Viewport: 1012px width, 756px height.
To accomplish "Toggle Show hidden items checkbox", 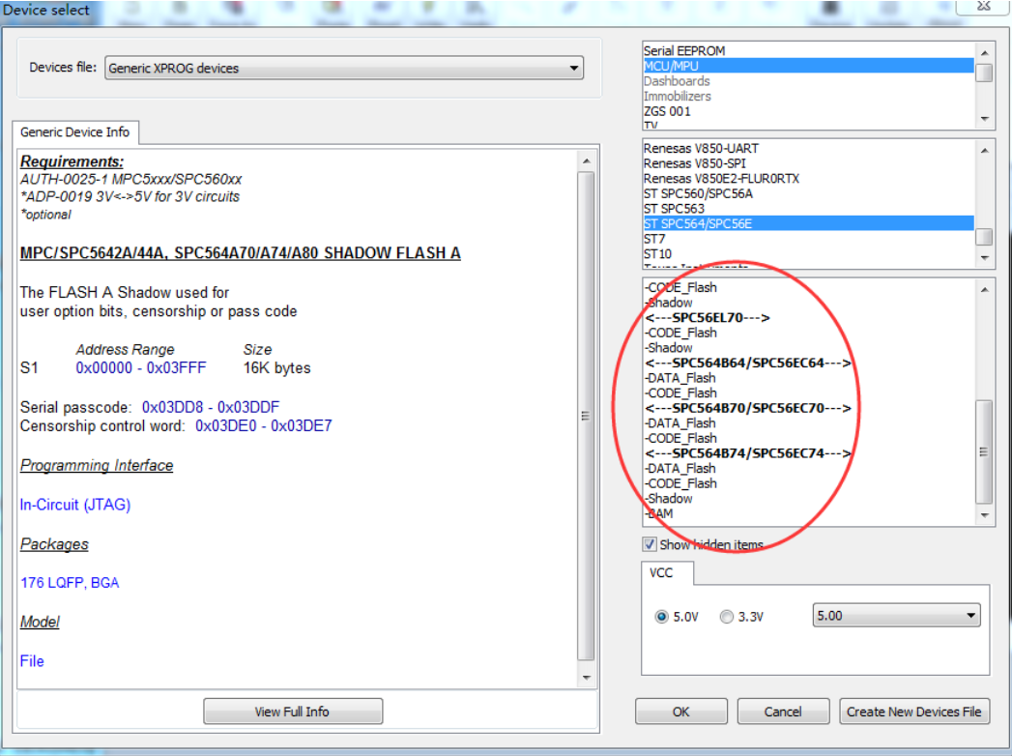I will coord(650,544).
